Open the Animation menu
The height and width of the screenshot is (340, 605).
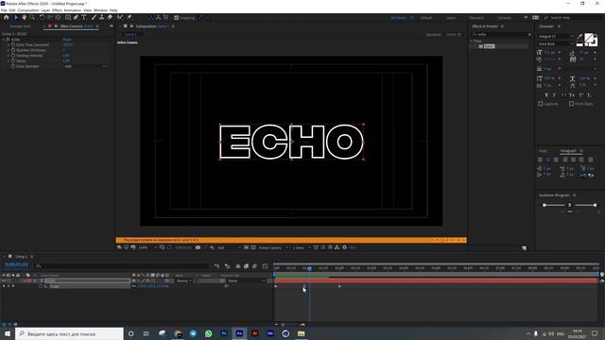point(72,10)
